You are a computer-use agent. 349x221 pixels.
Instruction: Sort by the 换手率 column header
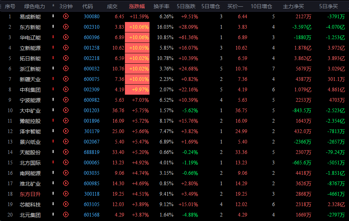point(161,6)
